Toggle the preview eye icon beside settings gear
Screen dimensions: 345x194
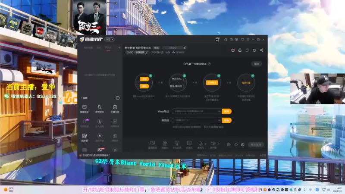click(236, 144)
